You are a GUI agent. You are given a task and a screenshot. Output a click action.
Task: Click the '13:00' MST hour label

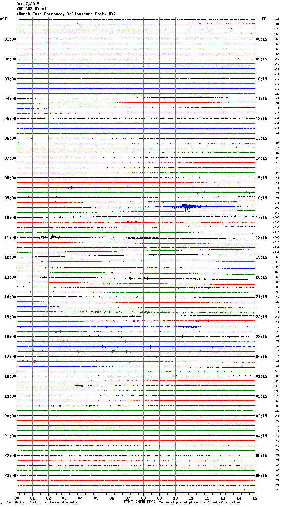(x=10, y=277)
